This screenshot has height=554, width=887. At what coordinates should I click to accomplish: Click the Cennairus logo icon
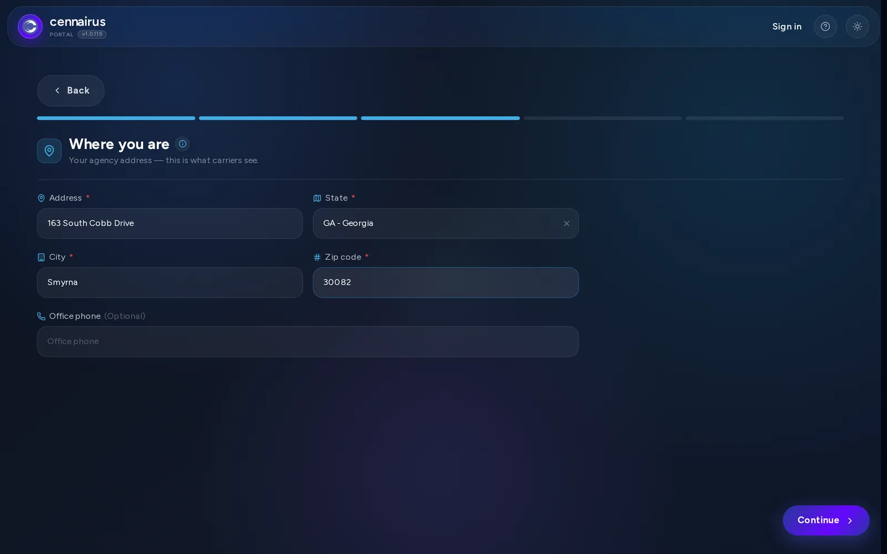pyautogui.click(x=30, y=27)
